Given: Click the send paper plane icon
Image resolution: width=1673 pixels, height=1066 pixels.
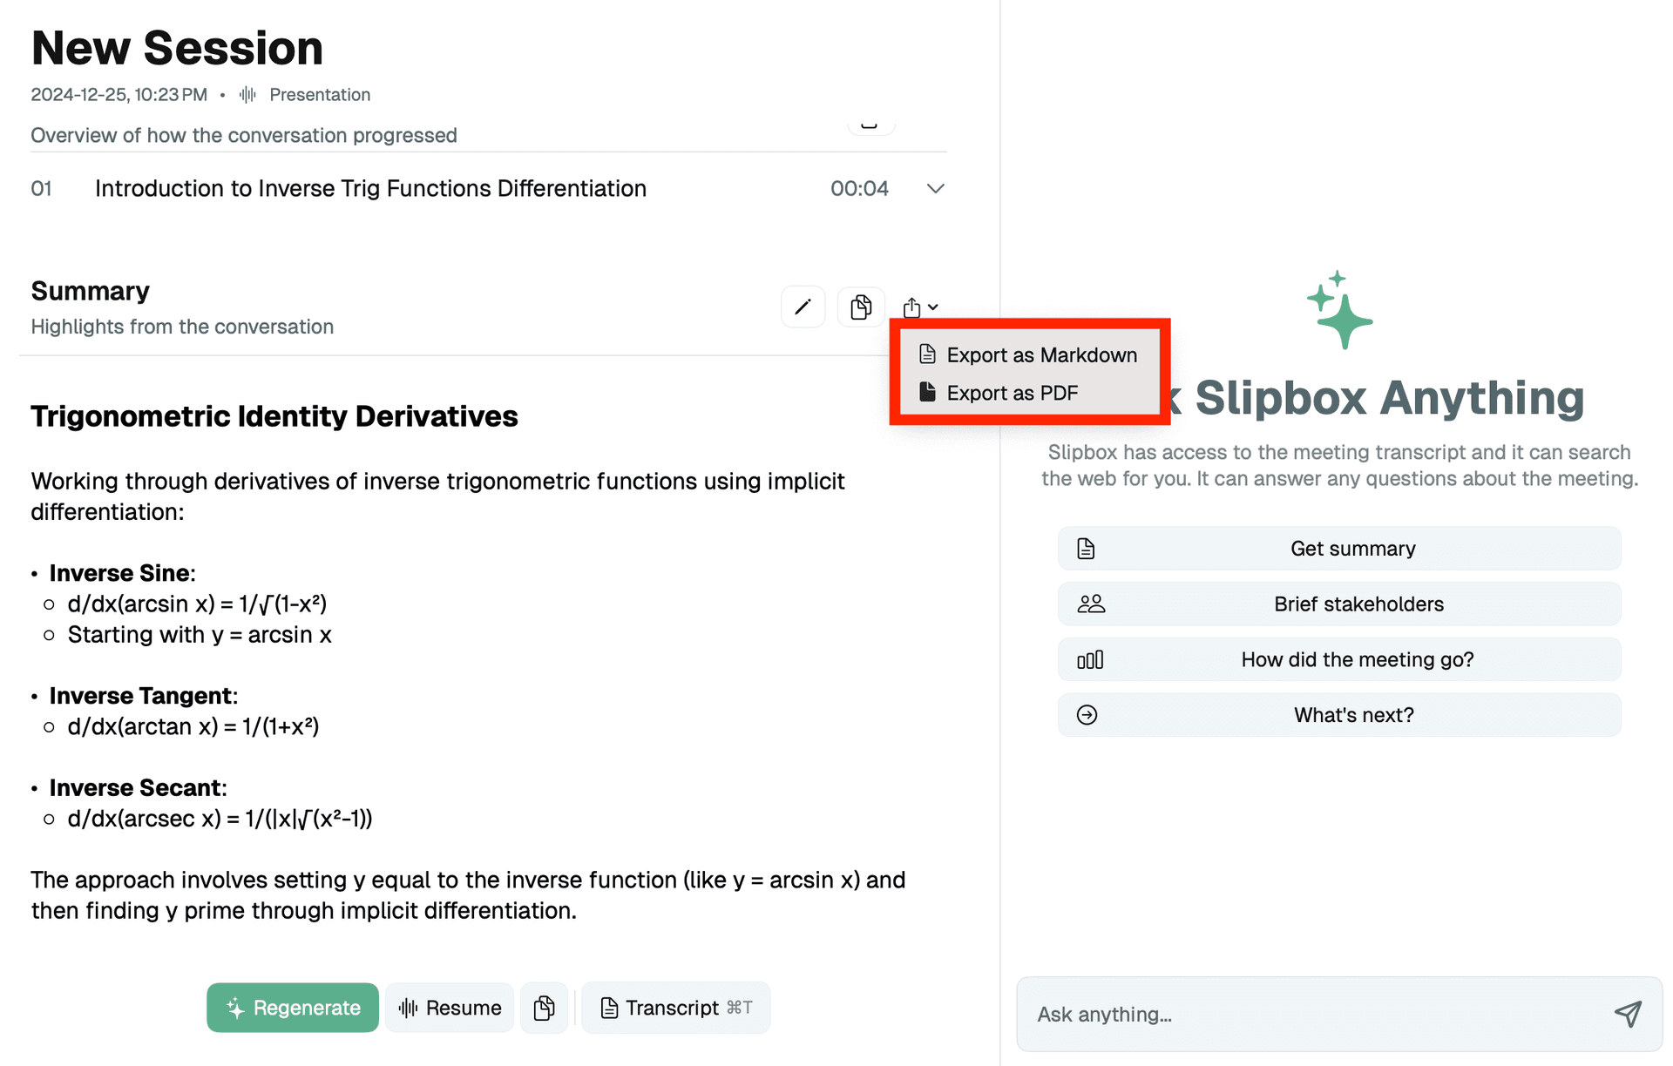Looking at the screenshot, I should pyautogui.click(x=1628, y=1014).
